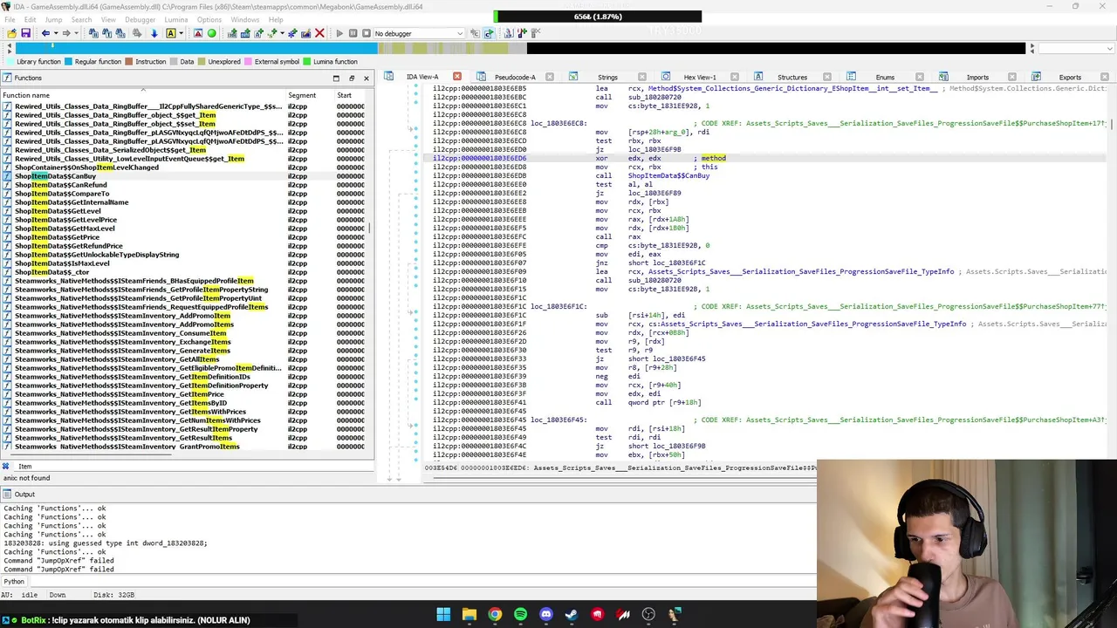Open the Debugger menu
This screenshot has height=628, width=1117.
140,19
